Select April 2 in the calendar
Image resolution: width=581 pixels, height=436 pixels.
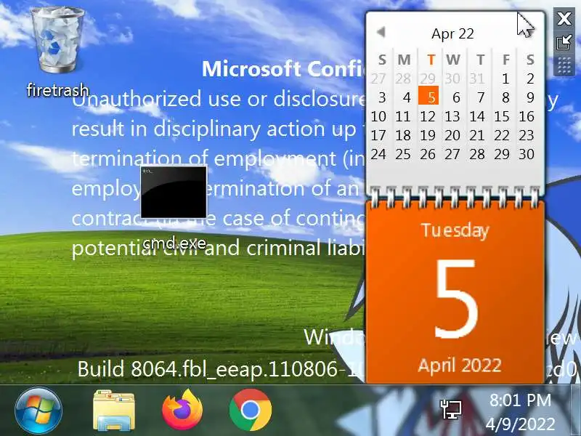pyautogui.click(x=530, y=78)
